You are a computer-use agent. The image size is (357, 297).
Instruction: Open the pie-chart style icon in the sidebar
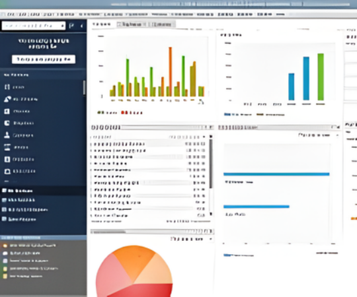coord(7,123)
